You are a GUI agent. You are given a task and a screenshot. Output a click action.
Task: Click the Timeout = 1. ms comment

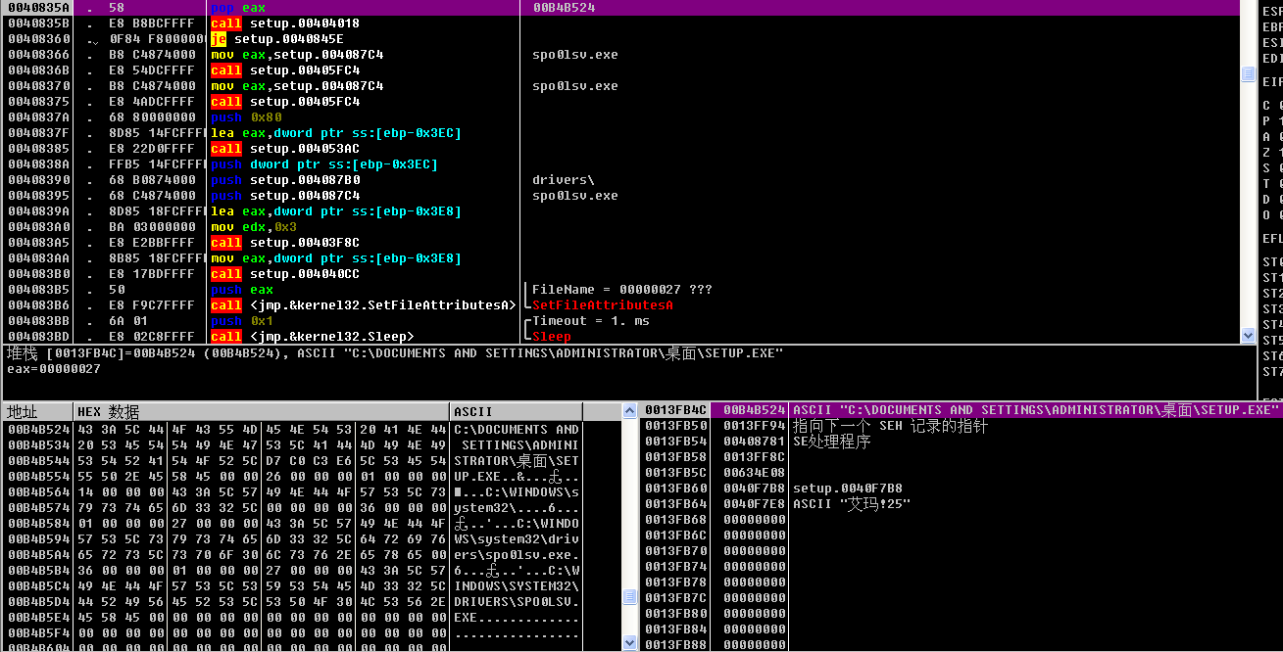point(591,321)
